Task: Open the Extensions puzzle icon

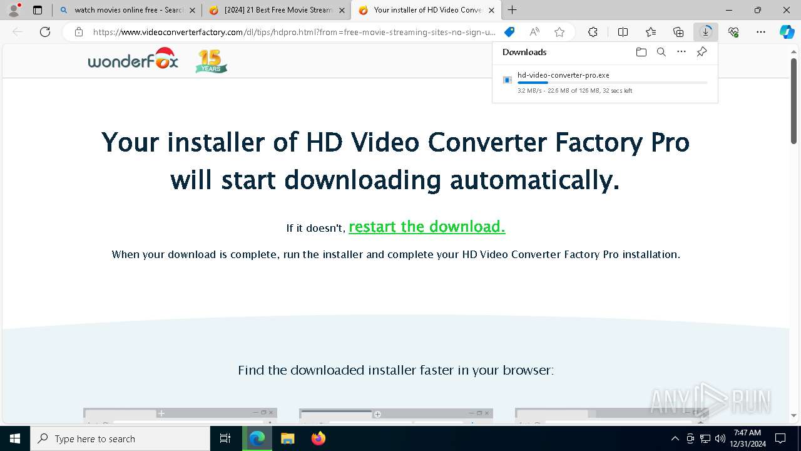Action: click(x=593, y=32)
